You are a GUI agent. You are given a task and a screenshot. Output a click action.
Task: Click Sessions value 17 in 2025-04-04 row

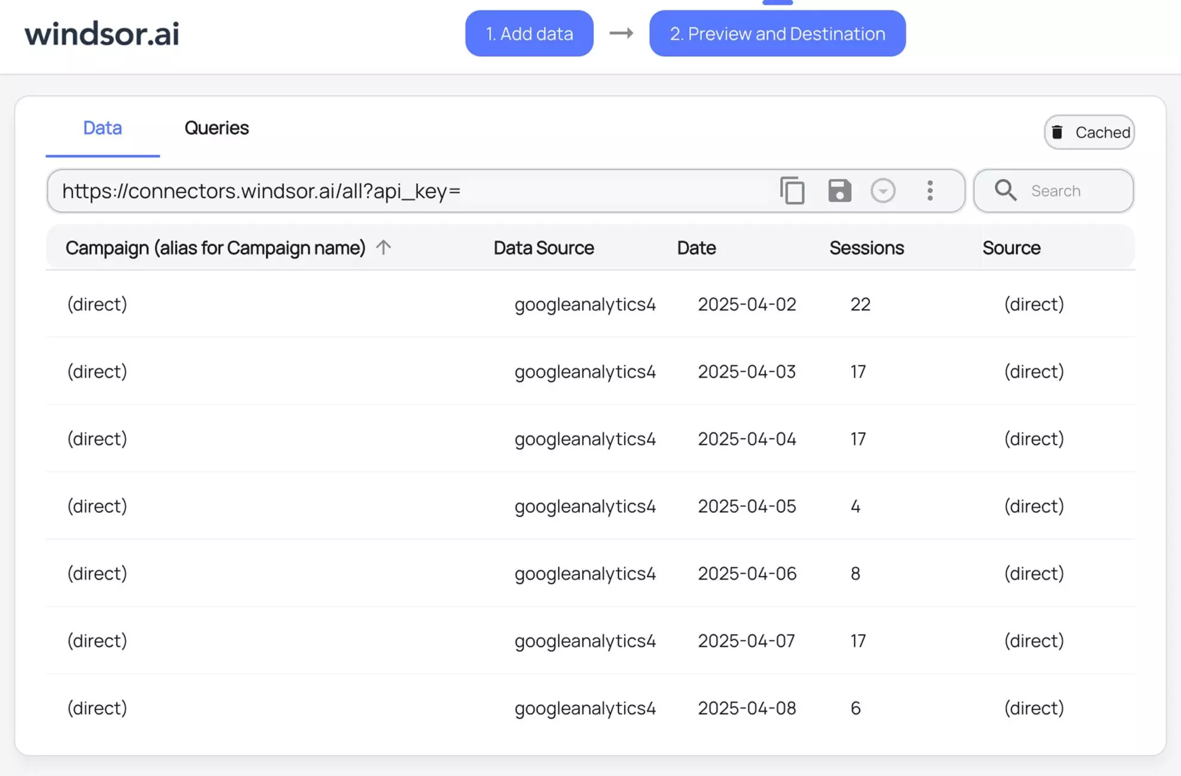click(x=858, y=439)
